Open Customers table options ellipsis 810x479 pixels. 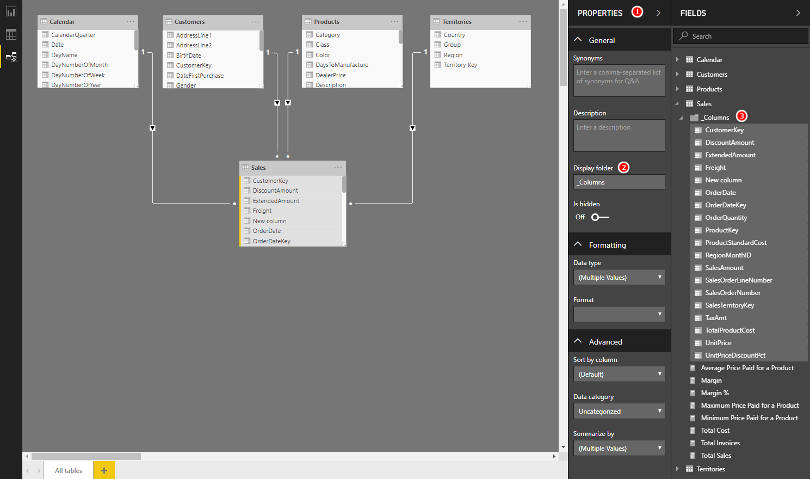point(255,22)
